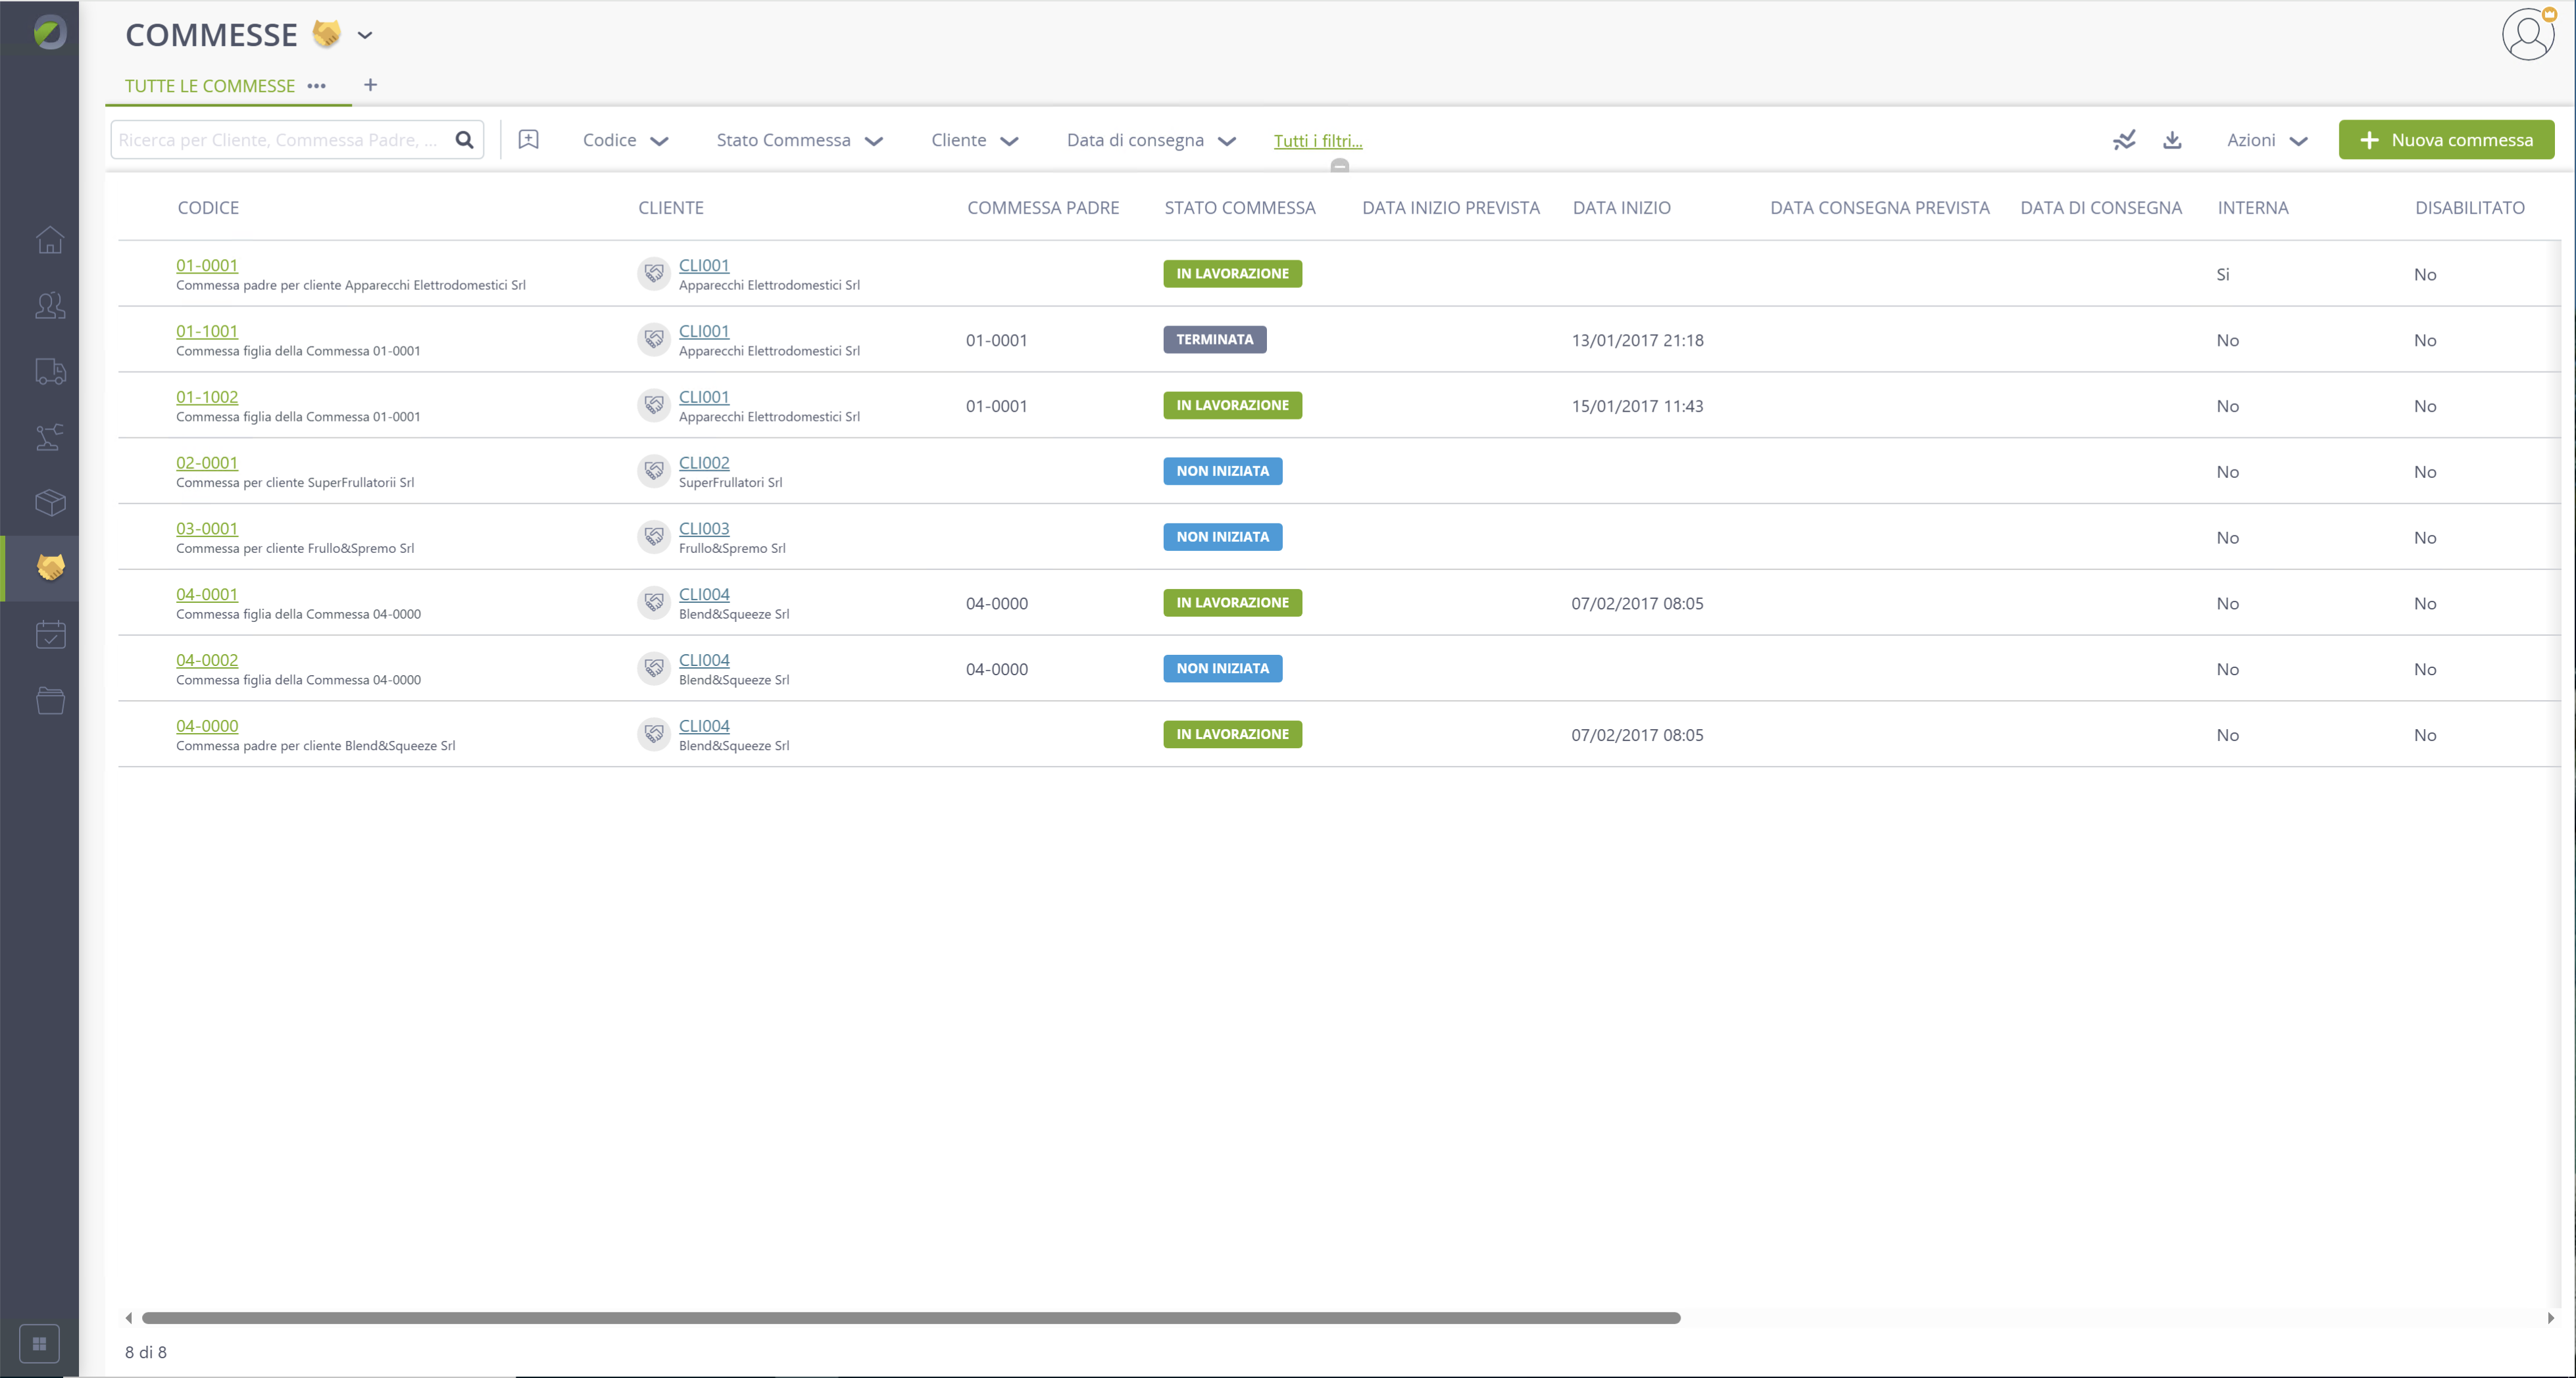This screenshot has height=1378, width=2576.
Task: Open the Stato Commessa filter dropdown
Action: (799, 140)
